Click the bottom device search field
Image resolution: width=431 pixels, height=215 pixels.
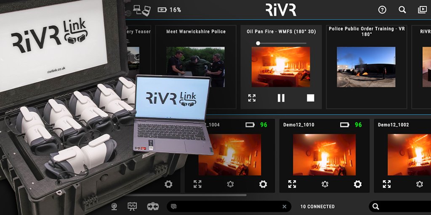point(400,207)
